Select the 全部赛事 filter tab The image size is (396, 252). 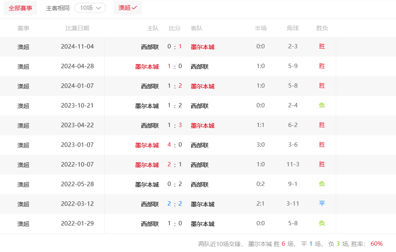pyautogui.click(x=20, y=8)
